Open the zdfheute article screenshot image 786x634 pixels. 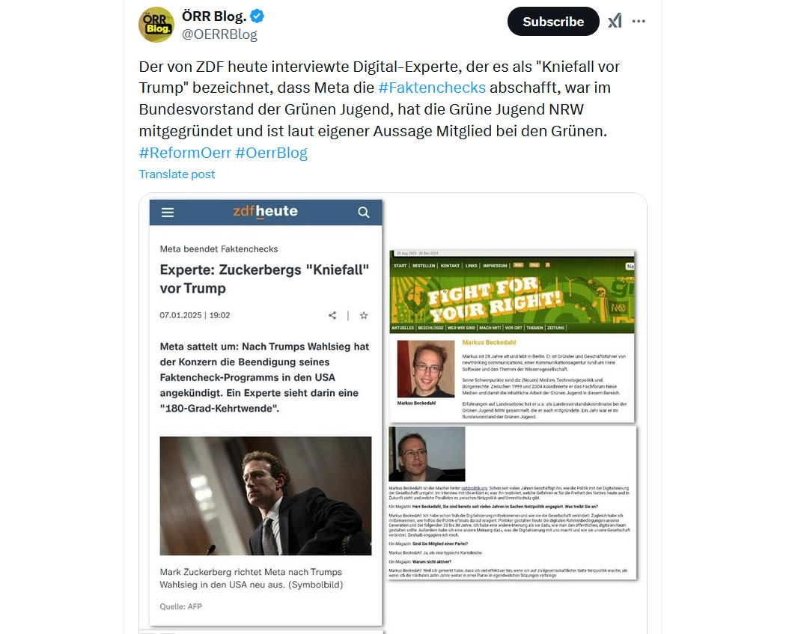(266, 412)
